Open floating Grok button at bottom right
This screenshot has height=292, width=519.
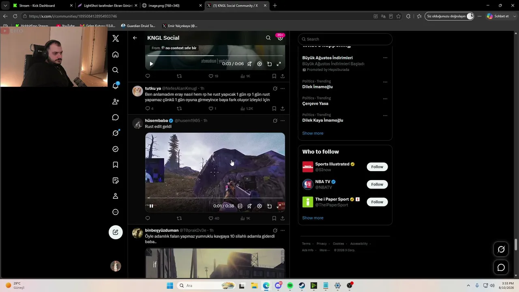(501, 249)
